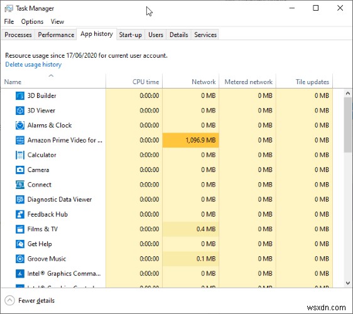The image size is (353, 314).
Task: Select the Alarms & Clock row name
Action: click(50, 126)
